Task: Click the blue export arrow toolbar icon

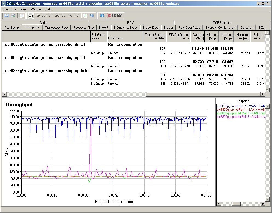Action: (92, 16)
